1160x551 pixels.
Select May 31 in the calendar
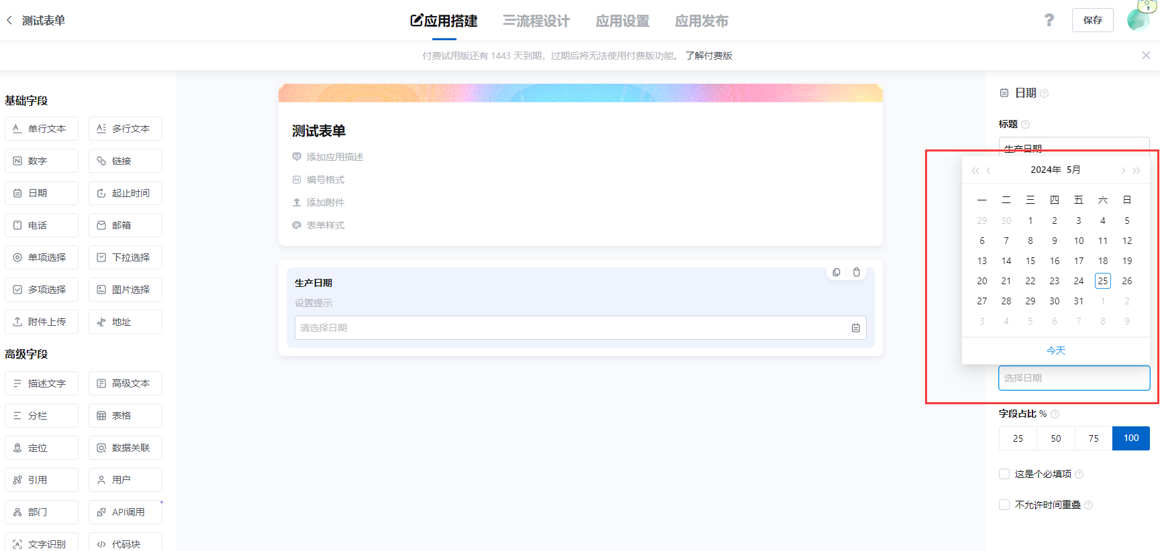[x=1079, y=301]
